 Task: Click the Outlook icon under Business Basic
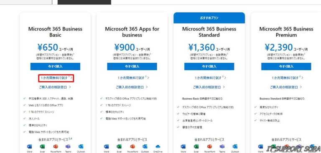[81, 146]
